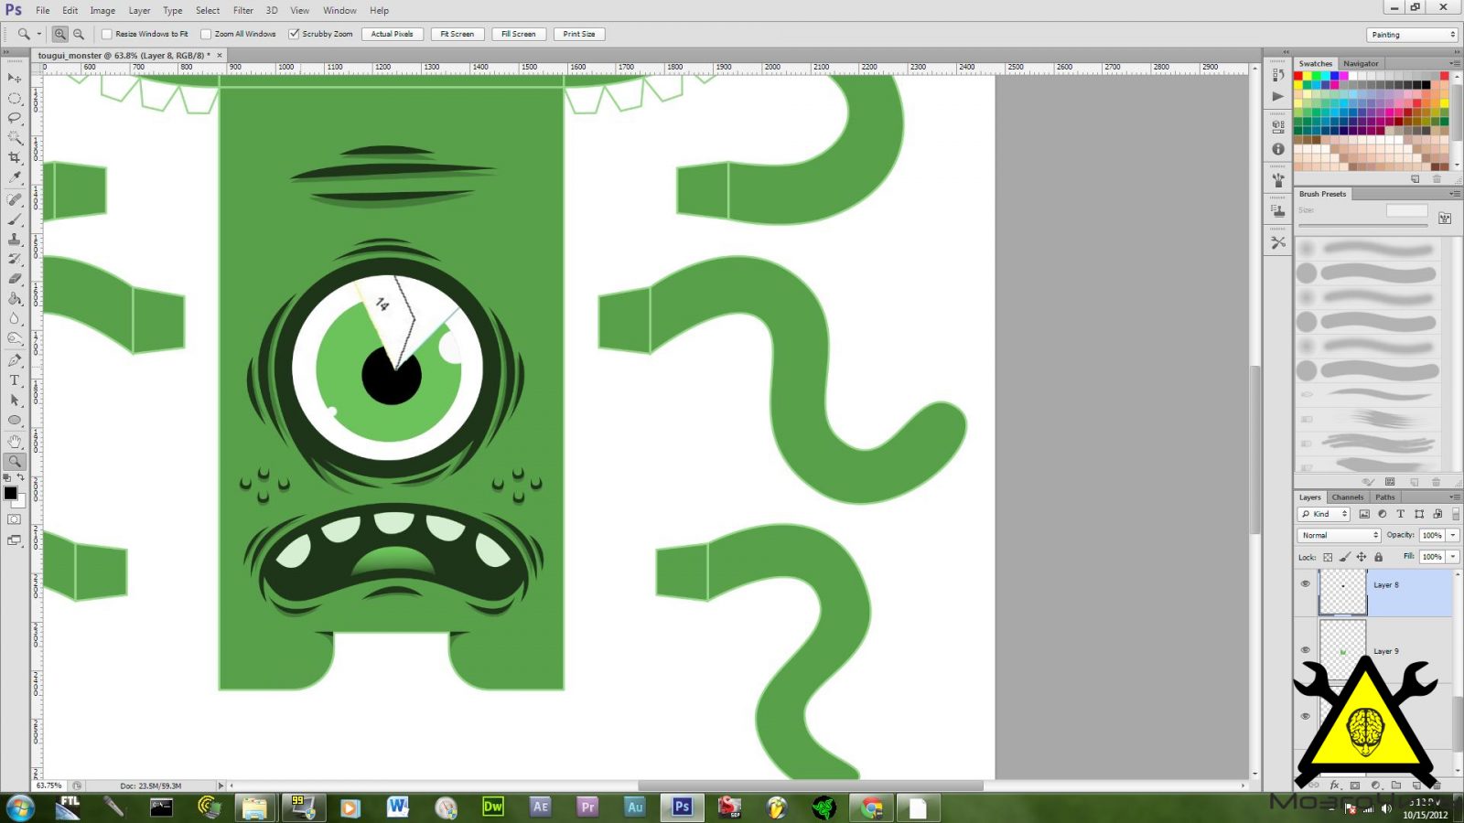The width and height of the screenshot is (1464, 823).
Task: Toggle Quick Mask mode
Action: tap(14, 519)
